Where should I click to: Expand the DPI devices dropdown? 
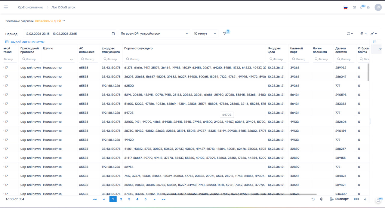pos(154,34)
